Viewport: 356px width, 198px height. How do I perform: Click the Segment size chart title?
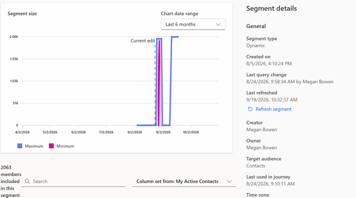coord(22,13)
